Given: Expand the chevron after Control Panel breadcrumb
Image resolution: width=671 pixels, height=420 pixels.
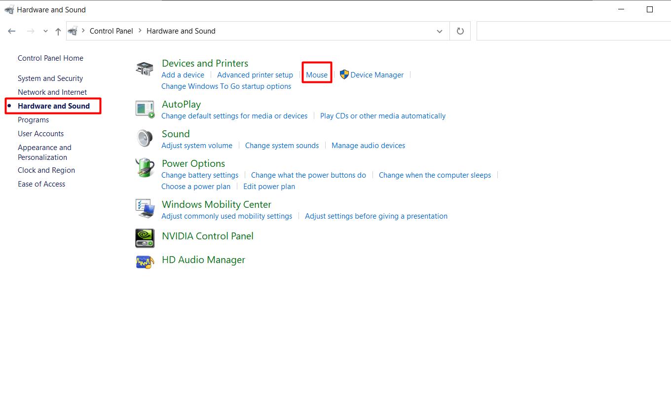Looking at the screenshot, I should pos(140,31).
